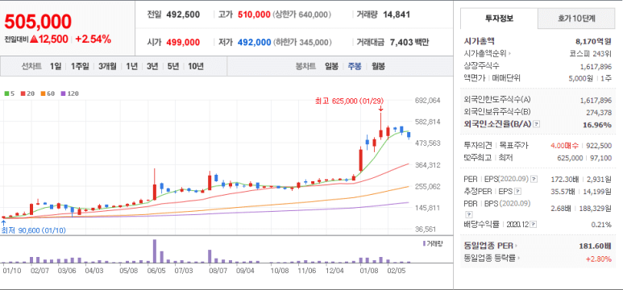Click the 4.00매수 investment opinion
This screenshot has width=623, height=290.
[x=565, y=145]
